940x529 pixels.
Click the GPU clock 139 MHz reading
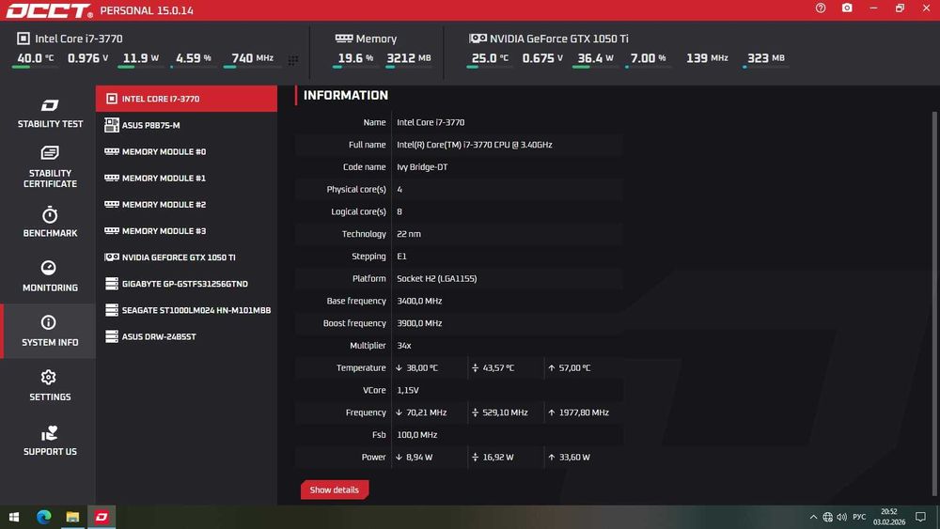pos(707,58)
